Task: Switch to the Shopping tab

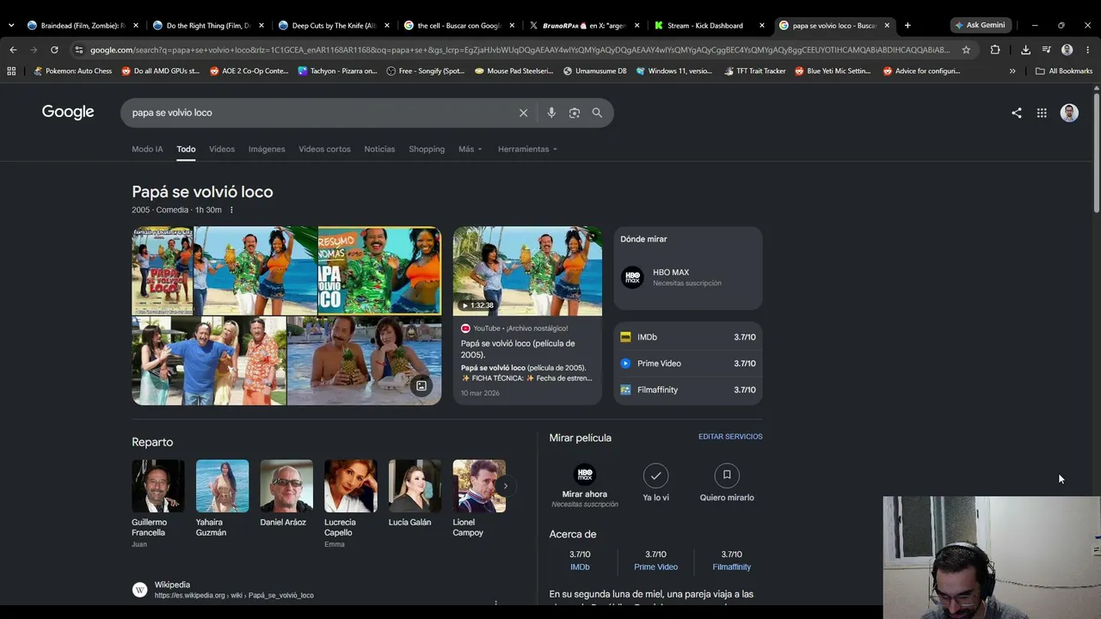Action: (427, 149)
